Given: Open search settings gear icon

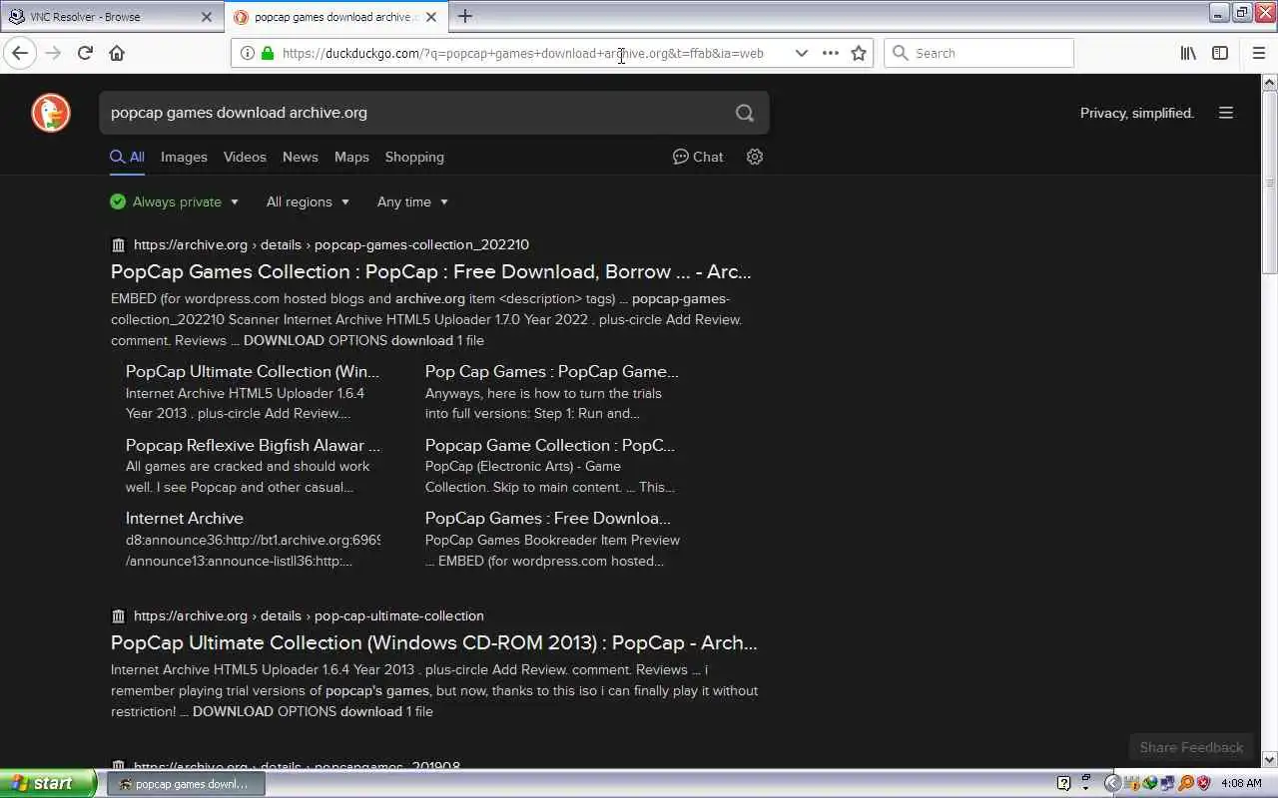Looking at the screenshot, I should 755,157.
